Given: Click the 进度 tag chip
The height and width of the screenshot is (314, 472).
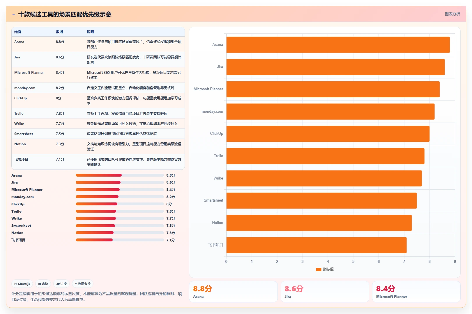Looking at the screenshot, I should (61, 284).
